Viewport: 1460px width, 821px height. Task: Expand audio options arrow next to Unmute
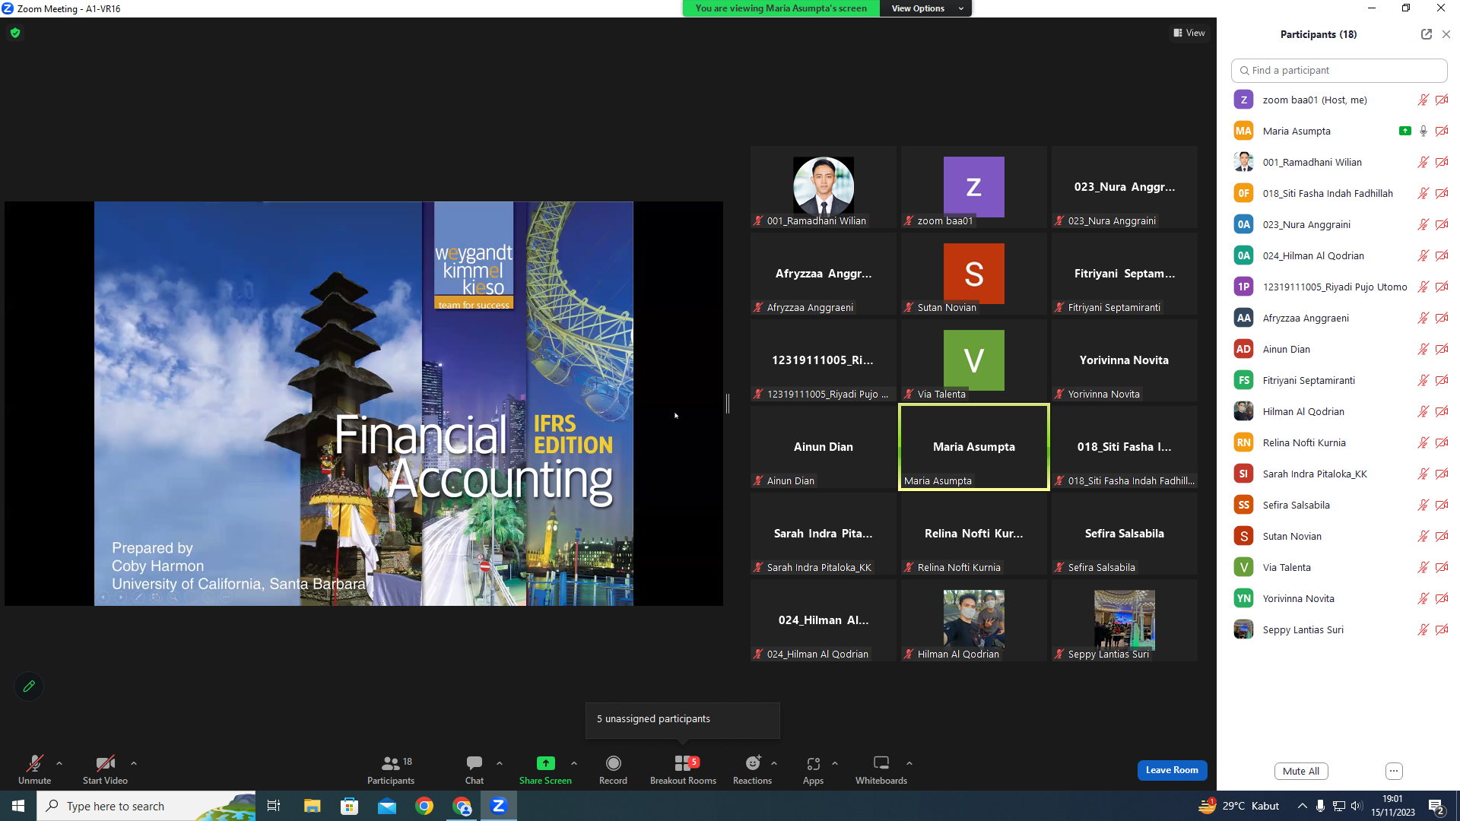(x=59, y=763)
